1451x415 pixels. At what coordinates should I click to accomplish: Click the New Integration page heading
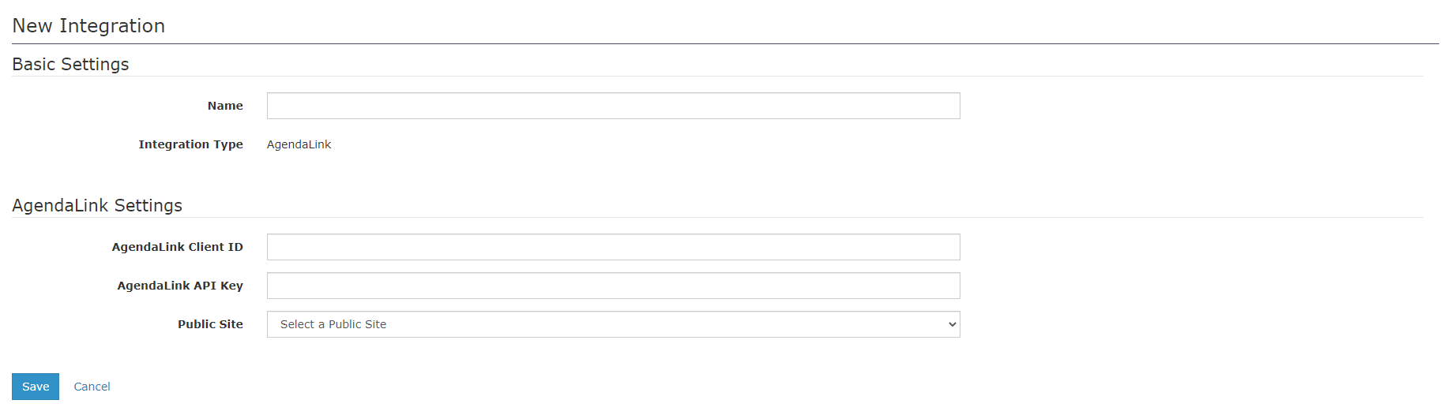[88, 26]
